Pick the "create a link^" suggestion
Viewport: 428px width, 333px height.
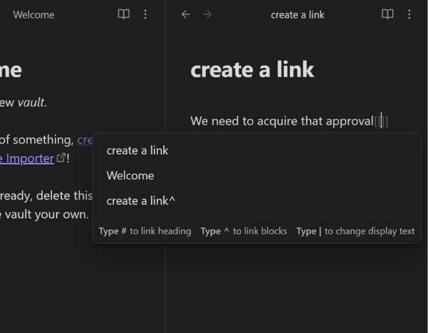pyautogui.click(x=141, y=201)
